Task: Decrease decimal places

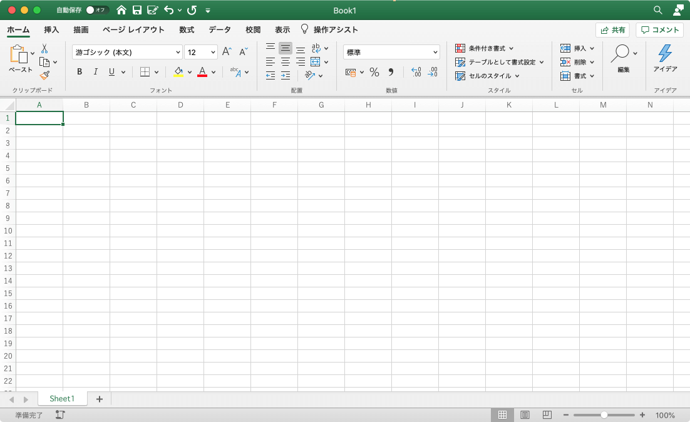Action: tap(433, 72)
